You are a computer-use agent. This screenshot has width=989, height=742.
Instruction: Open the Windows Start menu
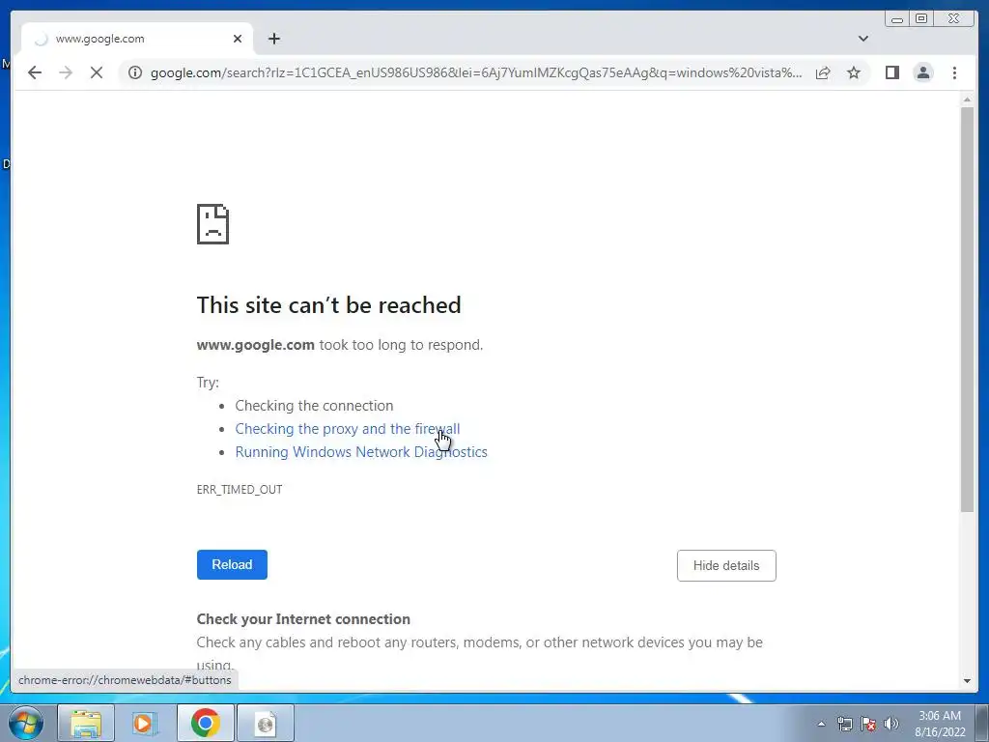tap(26, 723)
